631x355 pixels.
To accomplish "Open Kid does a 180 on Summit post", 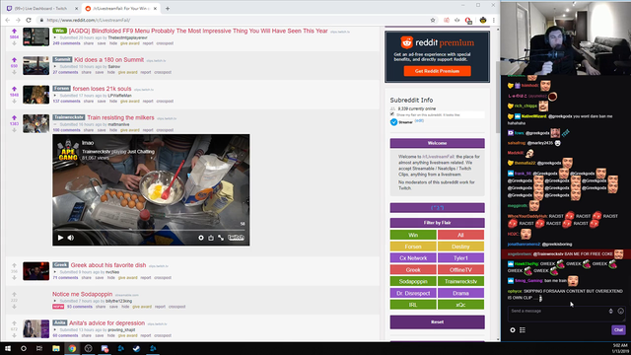I will point(108,60).
